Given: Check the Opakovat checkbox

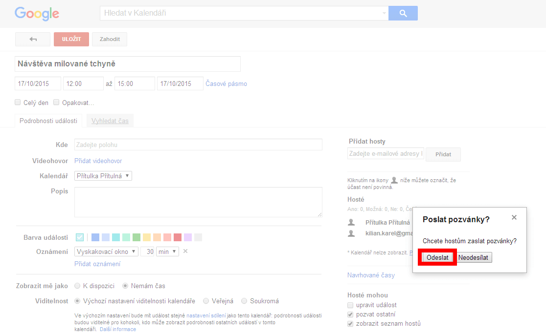Looking at the screenshot, I should 56,102.
